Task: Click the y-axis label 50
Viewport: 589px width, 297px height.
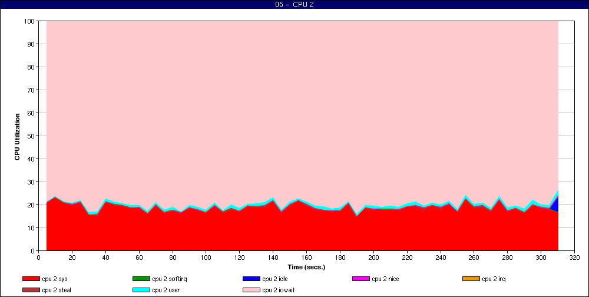Action: point(31,136)
